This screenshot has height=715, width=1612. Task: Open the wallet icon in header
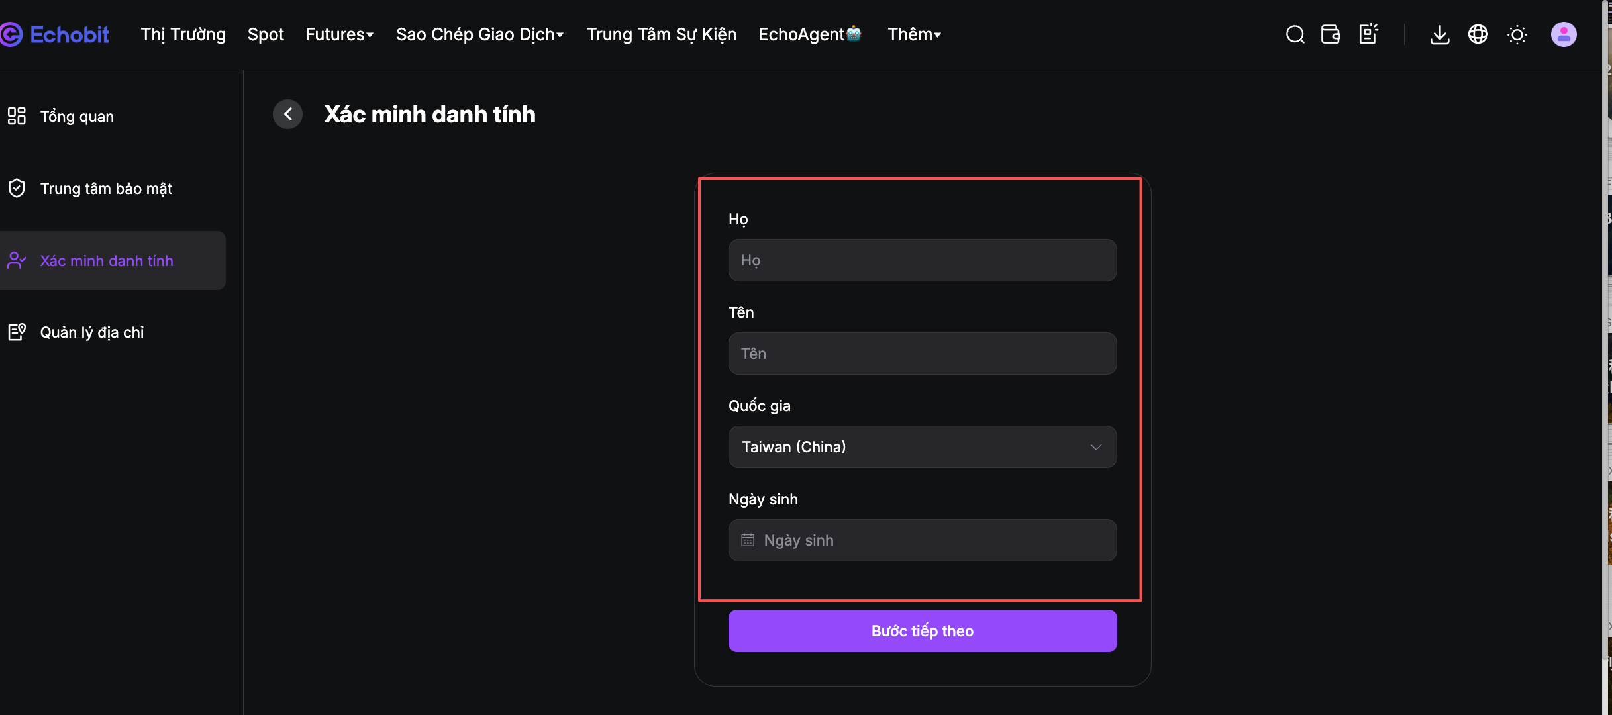pyautogui.click(x=1331, y=34)
